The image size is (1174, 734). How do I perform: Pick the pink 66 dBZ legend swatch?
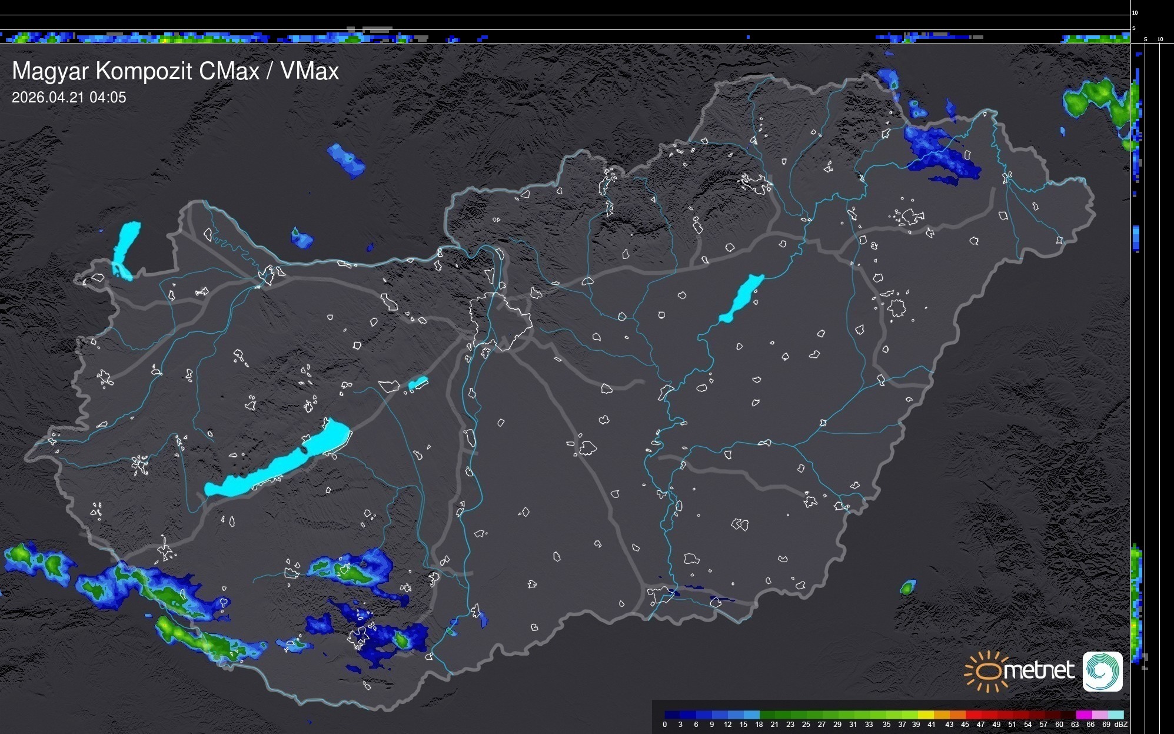tap(1100, 715)
